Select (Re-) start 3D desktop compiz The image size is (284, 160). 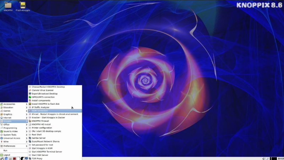pyautogui.click(x=55, y=131)
